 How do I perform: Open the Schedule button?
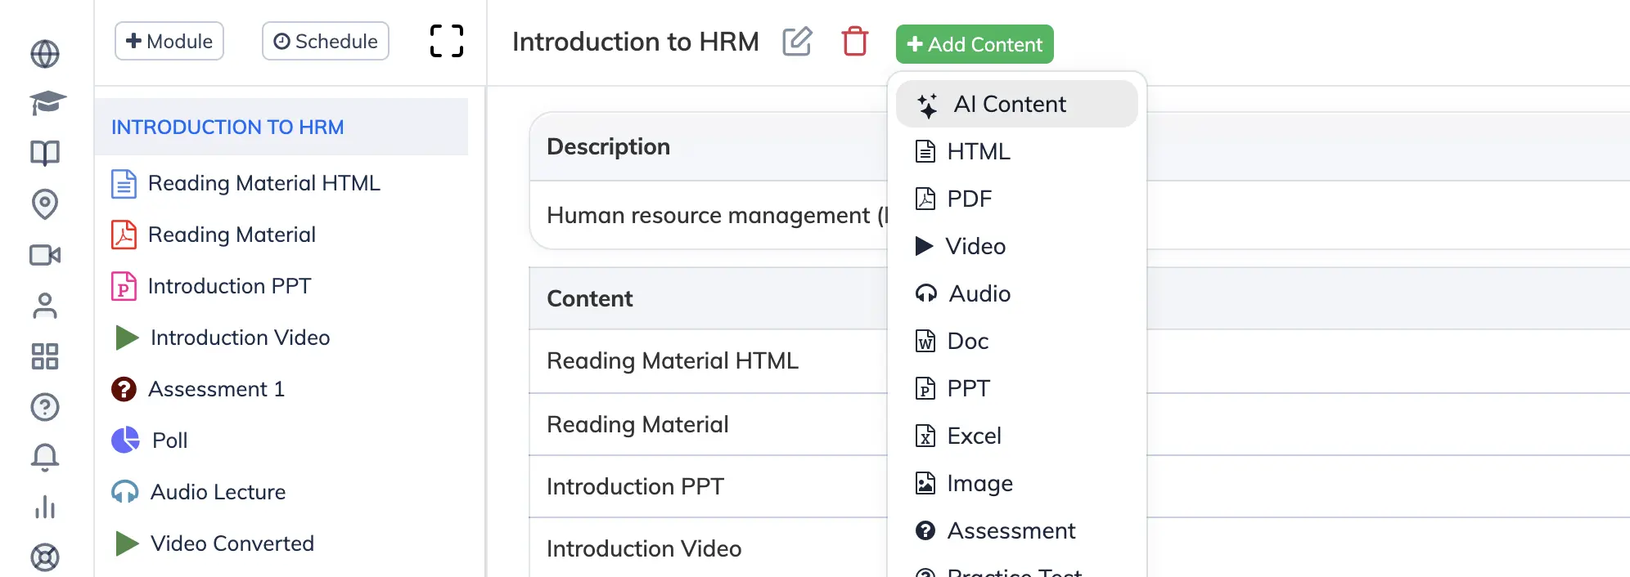pos(326,41)
